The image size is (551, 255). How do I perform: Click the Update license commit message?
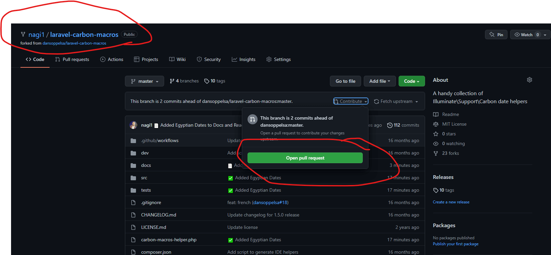pyautogui.click(x=243, y=227)
